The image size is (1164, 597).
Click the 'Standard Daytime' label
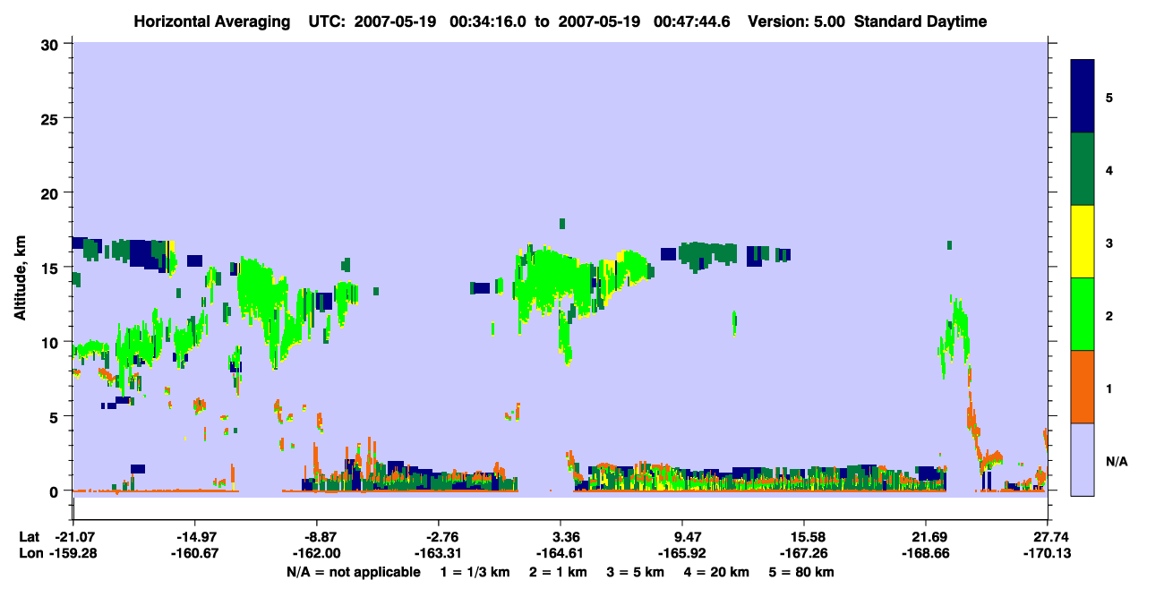(x=920, y=21)
